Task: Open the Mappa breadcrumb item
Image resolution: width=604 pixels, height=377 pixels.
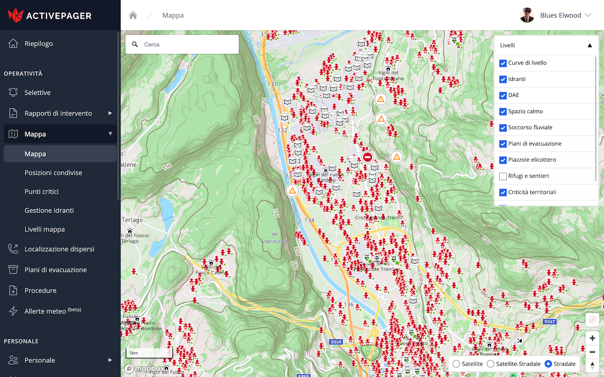Action: tap(173, 15)
